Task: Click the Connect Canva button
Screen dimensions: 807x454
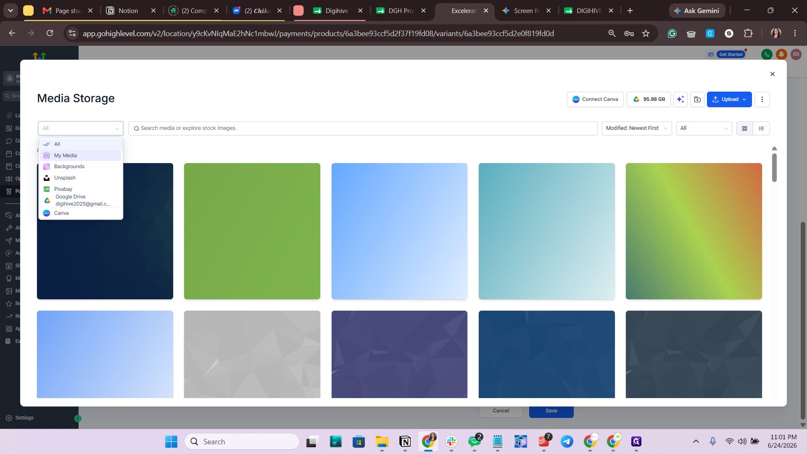Action: (595, 99)
